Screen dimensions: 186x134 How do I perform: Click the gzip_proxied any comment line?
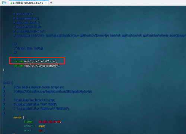coord(26,18)
